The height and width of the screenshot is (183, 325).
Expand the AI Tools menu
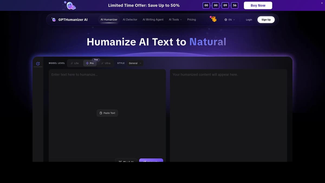click(x=175, y=19)
